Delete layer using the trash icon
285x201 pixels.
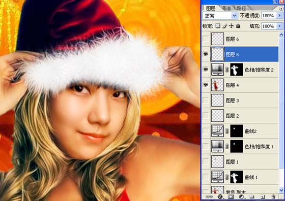[273, 196]
